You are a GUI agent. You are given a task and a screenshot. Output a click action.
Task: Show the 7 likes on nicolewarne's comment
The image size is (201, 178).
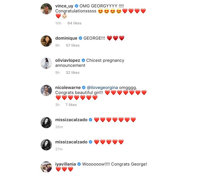71,105
